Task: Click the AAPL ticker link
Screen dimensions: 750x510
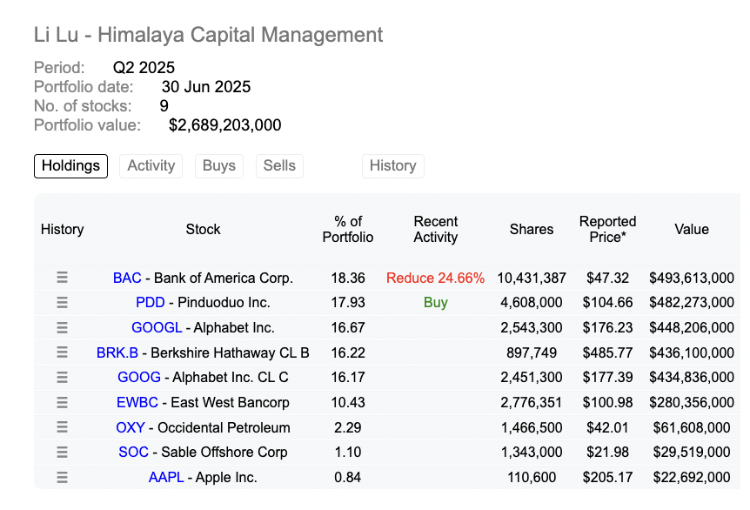Action: pos(165,478)
